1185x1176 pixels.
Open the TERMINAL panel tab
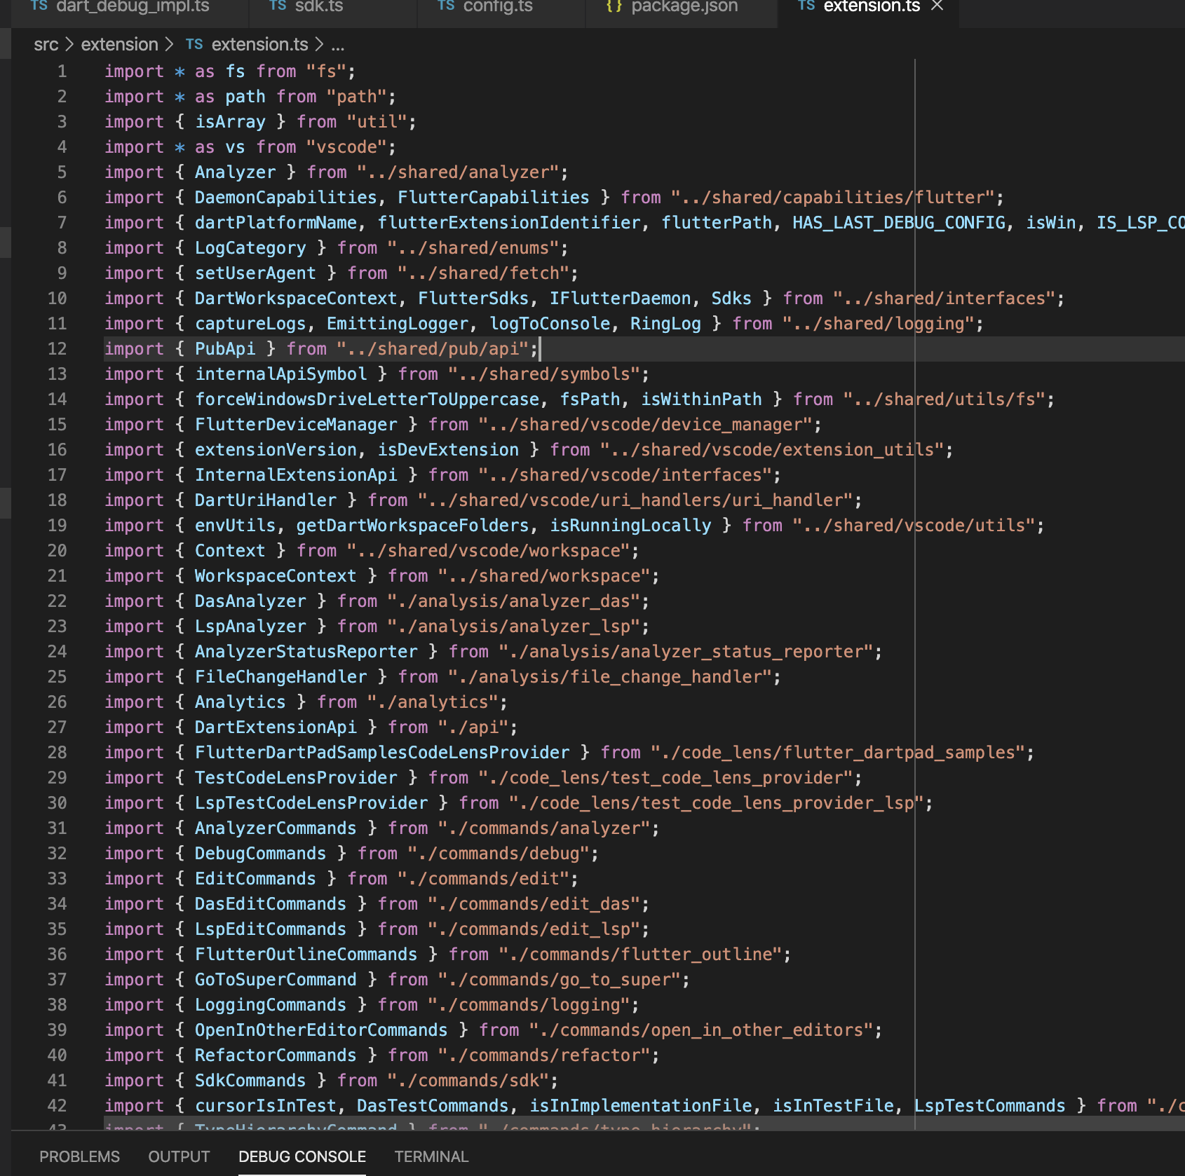[431, 1156]
